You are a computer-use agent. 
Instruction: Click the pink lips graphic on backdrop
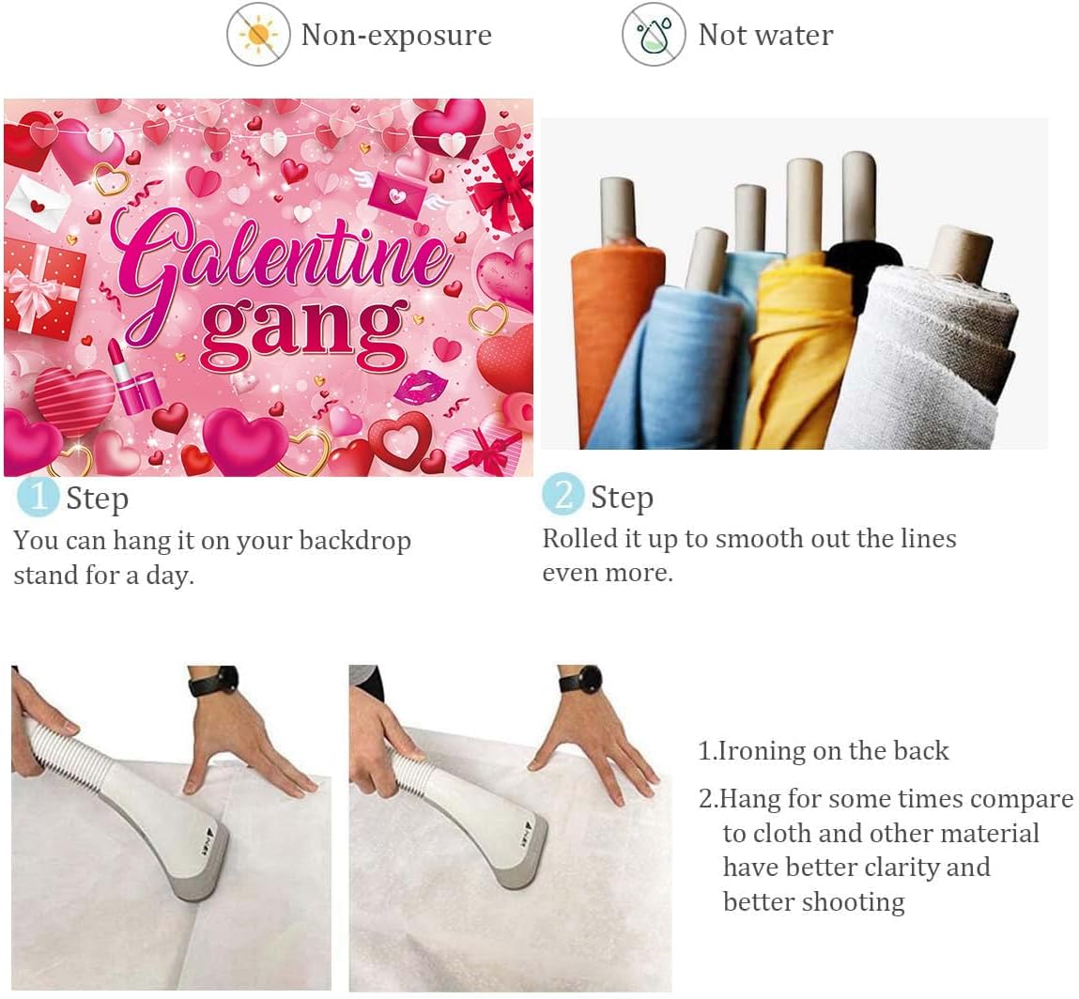click(x=421, y=386)
